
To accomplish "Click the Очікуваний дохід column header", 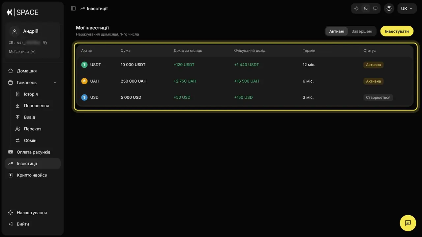I will tap(250, 51).
